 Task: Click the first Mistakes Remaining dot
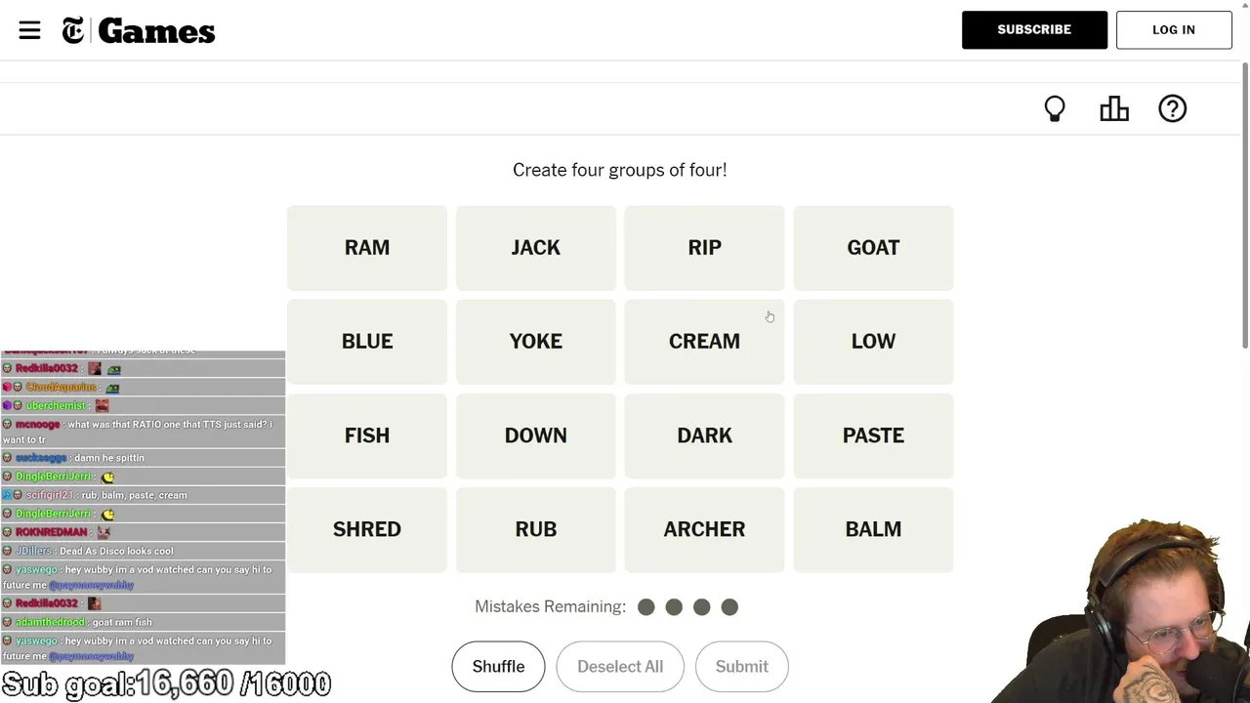646,607
